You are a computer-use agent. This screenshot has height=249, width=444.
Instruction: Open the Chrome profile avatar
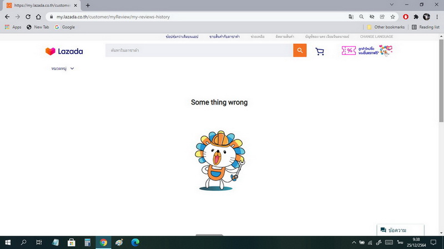426,17
